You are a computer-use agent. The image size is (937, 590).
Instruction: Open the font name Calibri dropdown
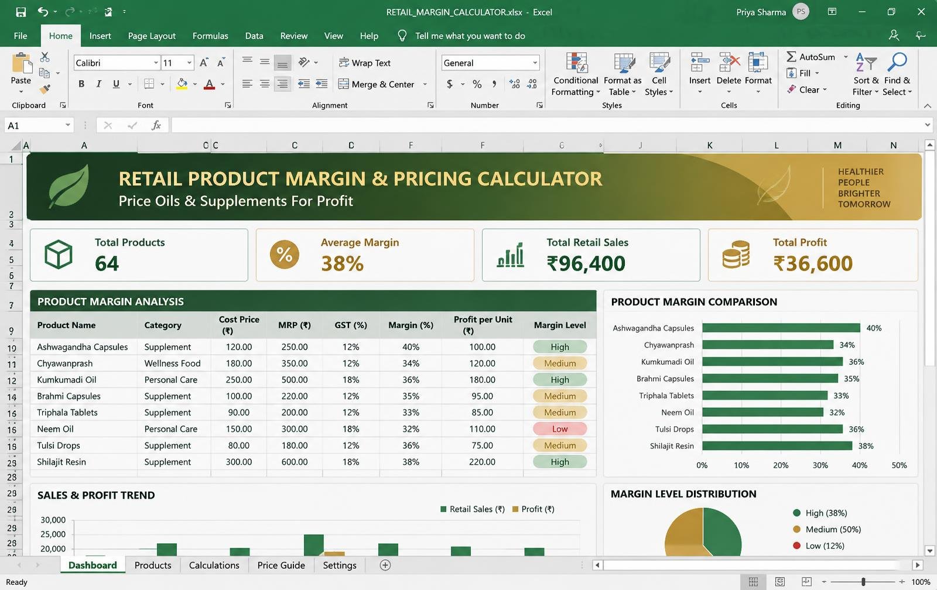click(156, 63)
